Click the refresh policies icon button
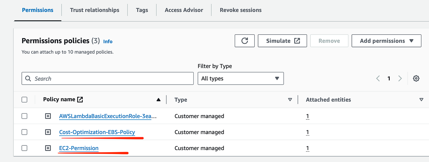The width and height of the screenshot is (429, 162). click(245, 41)
